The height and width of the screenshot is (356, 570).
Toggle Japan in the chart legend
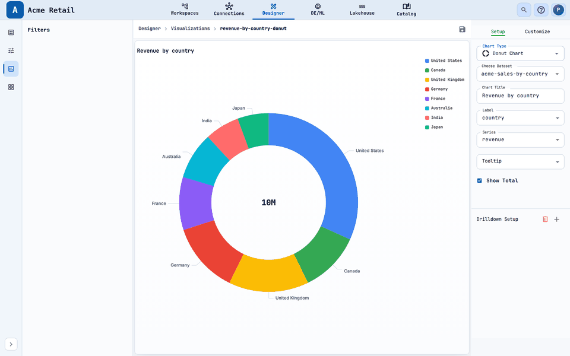(x=434, y=127)
